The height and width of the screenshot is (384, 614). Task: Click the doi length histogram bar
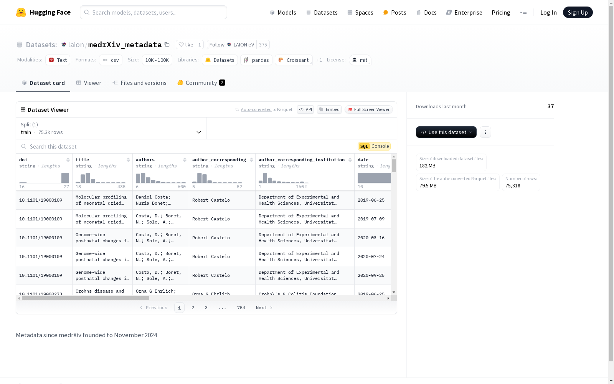coord(65,178)
